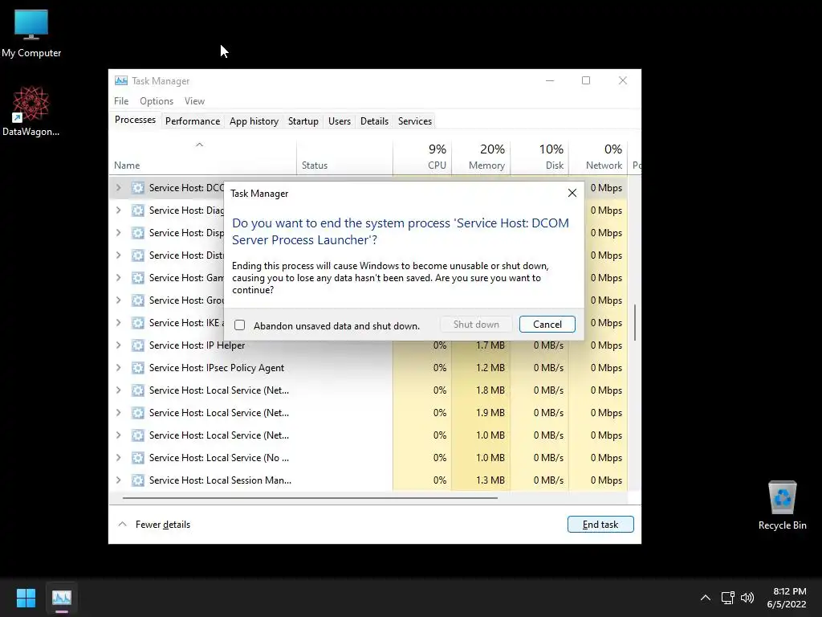Viewport: 822px width, 617px height.
Task: Expand the Service Host: DCO row
Action: pyautogui.click(x=119, y=188)
